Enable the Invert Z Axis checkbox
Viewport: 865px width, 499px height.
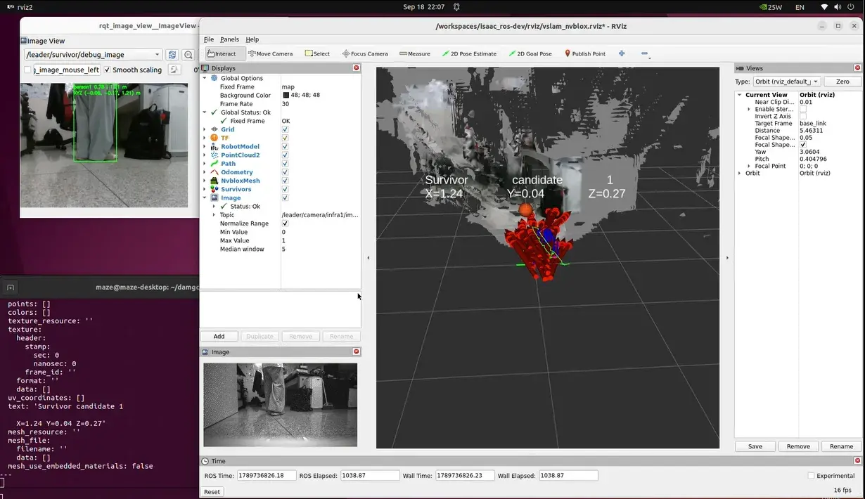803,116
